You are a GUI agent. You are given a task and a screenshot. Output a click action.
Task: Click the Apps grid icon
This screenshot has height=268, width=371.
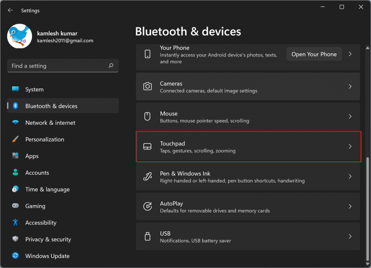15,155
